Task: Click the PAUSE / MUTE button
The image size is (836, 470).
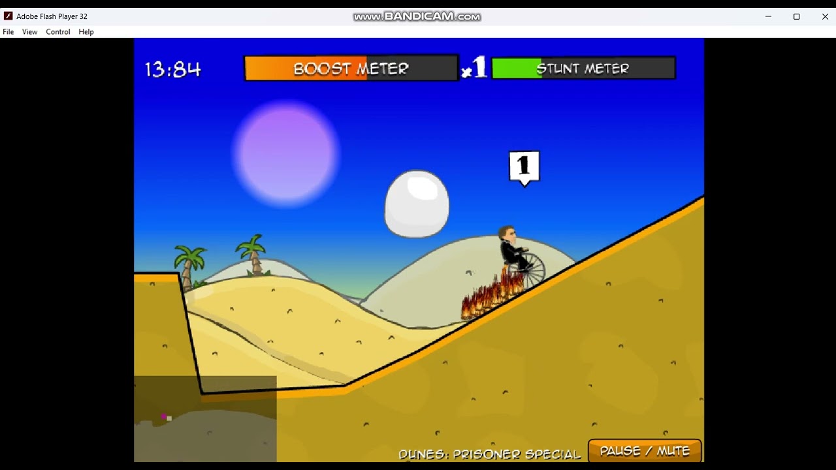Action: 645,451
